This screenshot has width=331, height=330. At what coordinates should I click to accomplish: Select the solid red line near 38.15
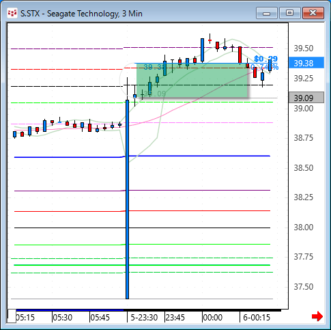pos(142,211)
